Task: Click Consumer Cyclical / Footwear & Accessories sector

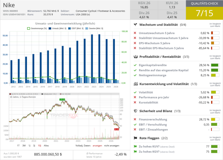Action: 100,11
